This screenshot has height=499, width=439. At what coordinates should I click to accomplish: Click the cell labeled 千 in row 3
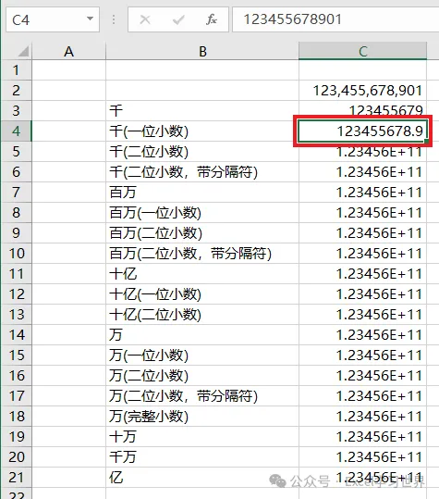[x=202, y=111]
